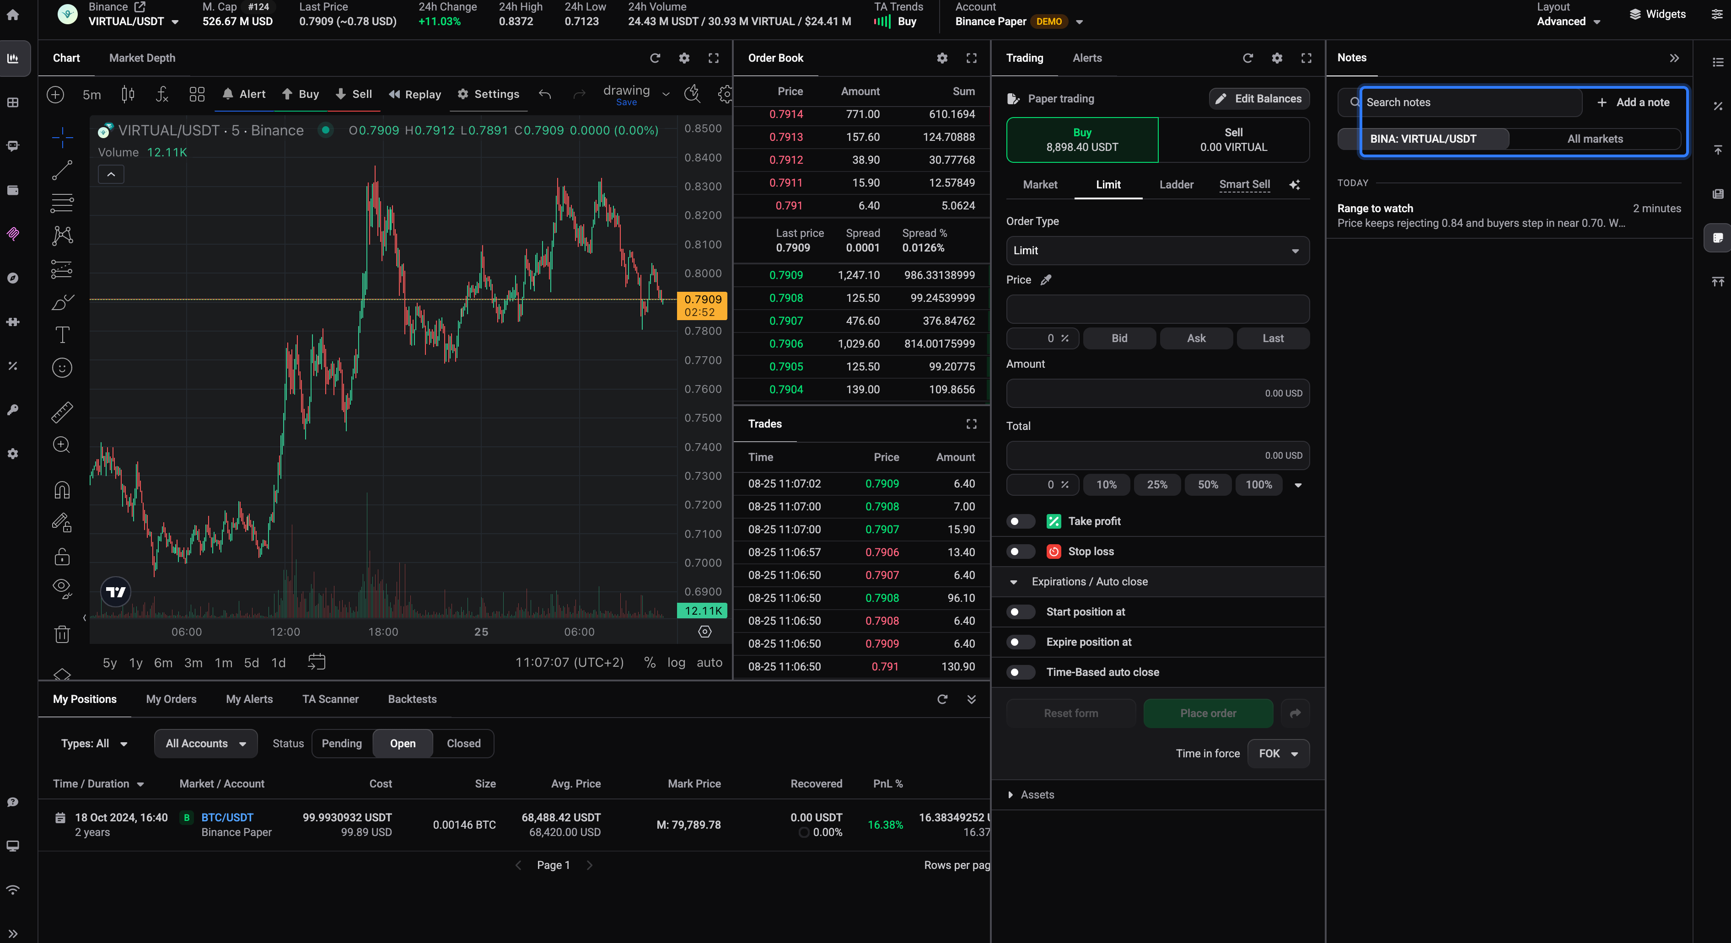The width and height of the screenshot is (1731, 943).
Task: Add a symbol to compare
Action: click(55, 94)
